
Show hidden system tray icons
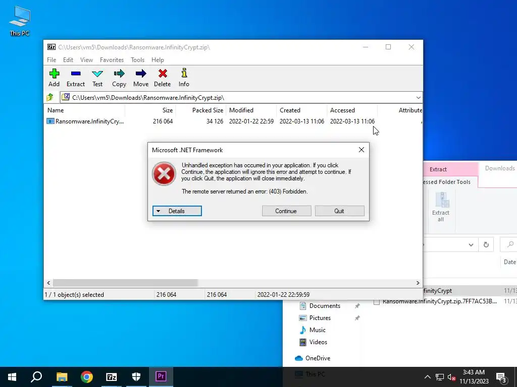(427, 377)
